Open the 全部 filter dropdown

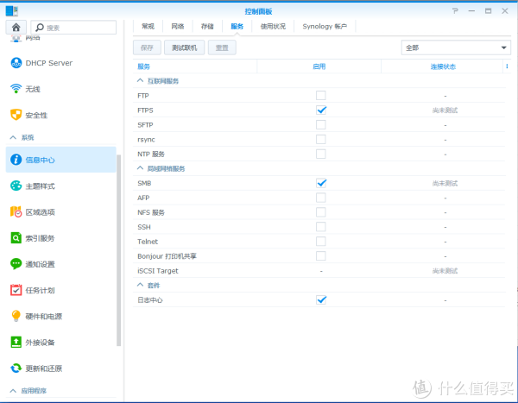coord(456,47)
